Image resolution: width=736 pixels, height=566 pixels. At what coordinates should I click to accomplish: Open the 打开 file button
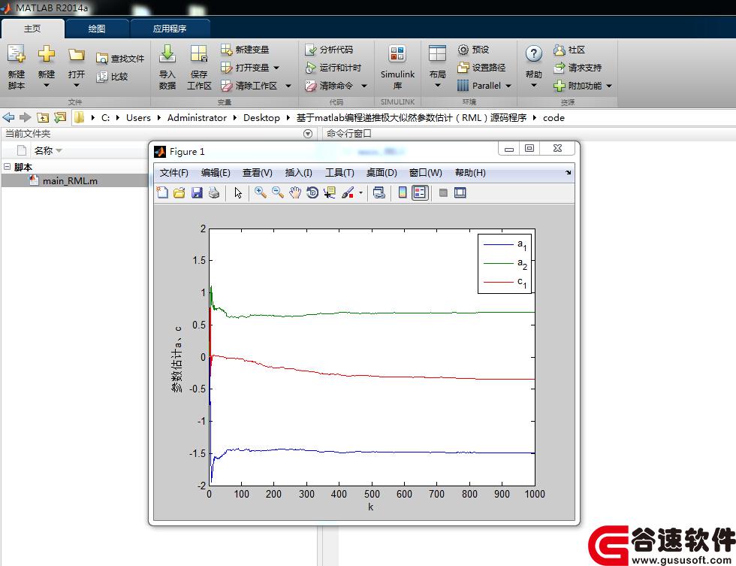click(76, 65)
